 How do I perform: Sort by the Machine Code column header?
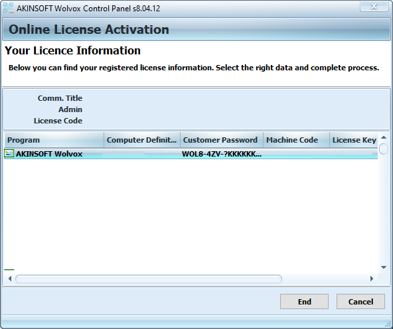pos(296,140)
